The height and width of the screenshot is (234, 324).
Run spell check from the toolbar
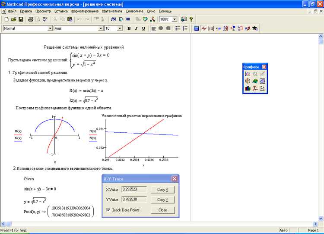pyautogui.click(x=45, y=19)
